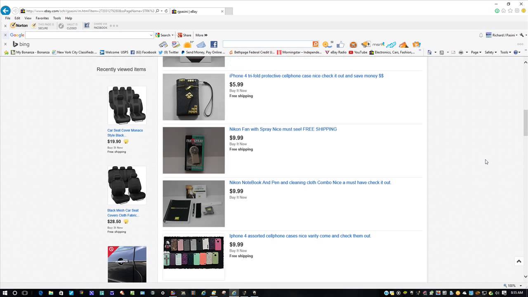Click the Google toolbar notification bell icon

click(481, 35)
